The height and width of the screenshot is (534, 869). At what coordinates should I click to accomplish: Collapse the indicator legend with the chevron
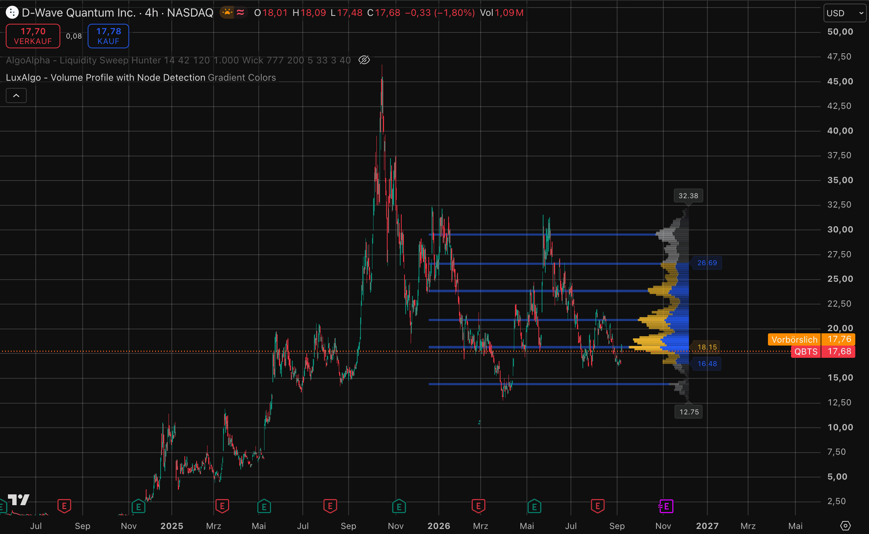tap(16, 95)
